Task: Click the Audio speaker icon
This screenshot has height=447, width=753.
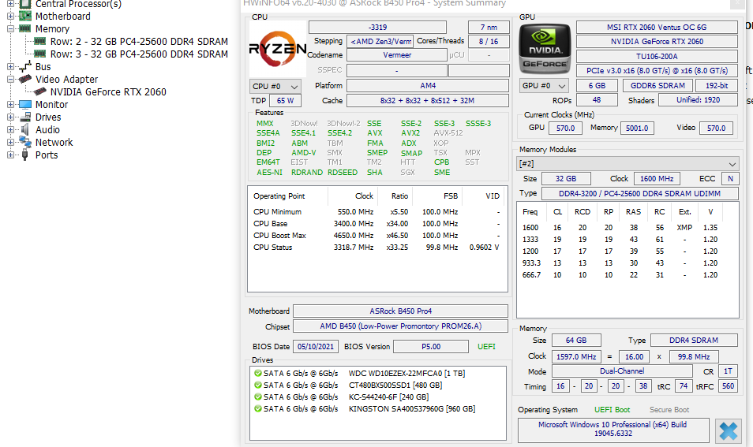Action: [x=25, y=129]
